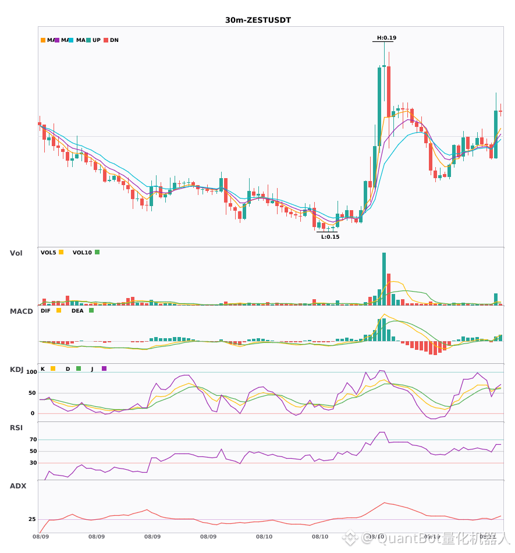Click the VOL10 legend text

pyautogui.click(x=82, y=253)
